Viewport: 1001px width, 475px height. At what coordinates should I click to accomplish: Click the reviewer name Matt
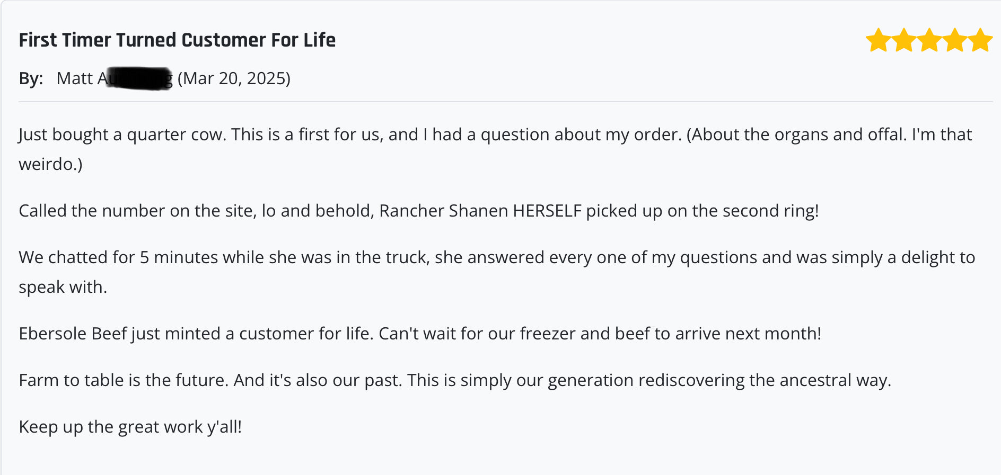tap(75, 78)
